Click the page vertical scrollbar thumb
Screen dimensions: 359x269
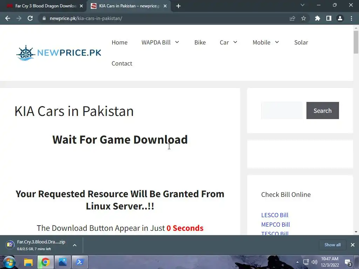tap(356, 42)
